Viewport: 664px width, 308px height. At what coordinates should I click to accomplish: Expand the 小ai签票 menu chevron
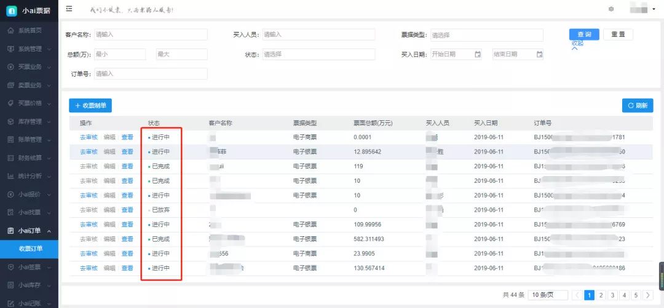49,267
